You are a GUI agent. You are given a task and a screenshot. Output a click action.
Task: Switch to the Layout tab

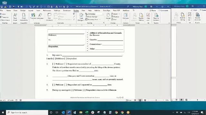(x=31, y=11)
